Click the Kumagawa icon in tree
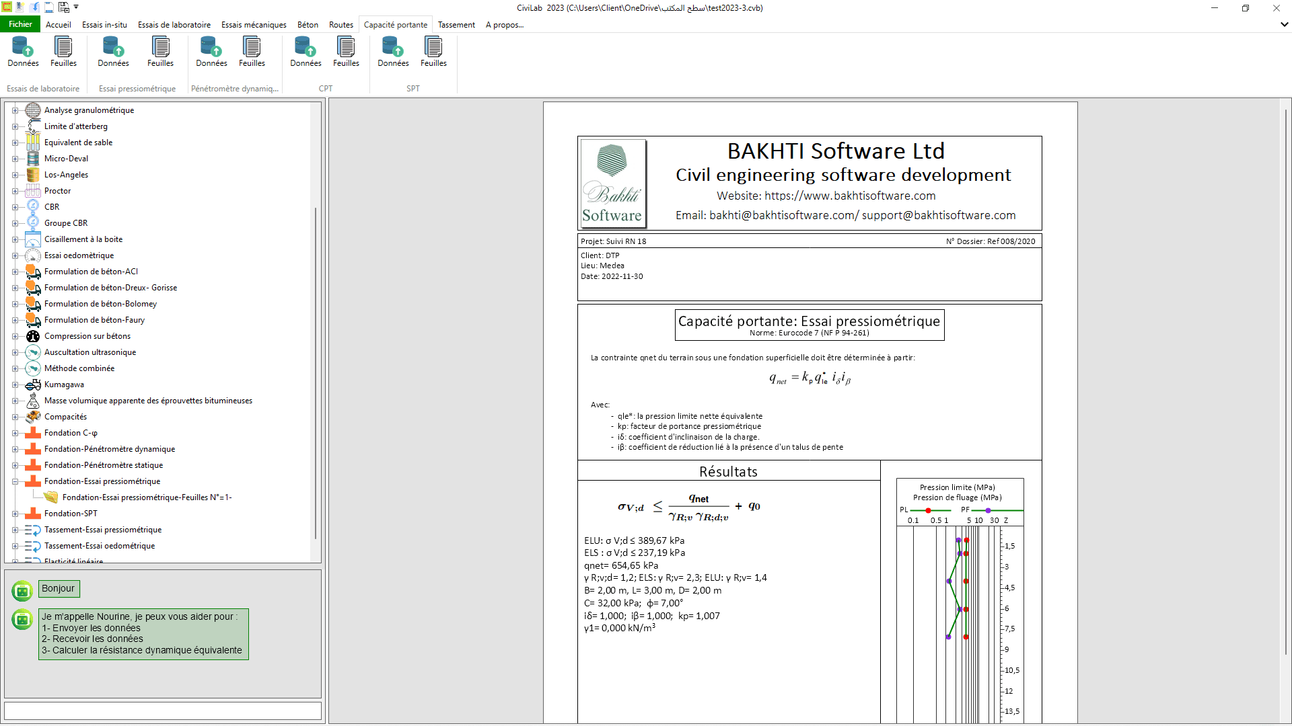 (33, 385)
